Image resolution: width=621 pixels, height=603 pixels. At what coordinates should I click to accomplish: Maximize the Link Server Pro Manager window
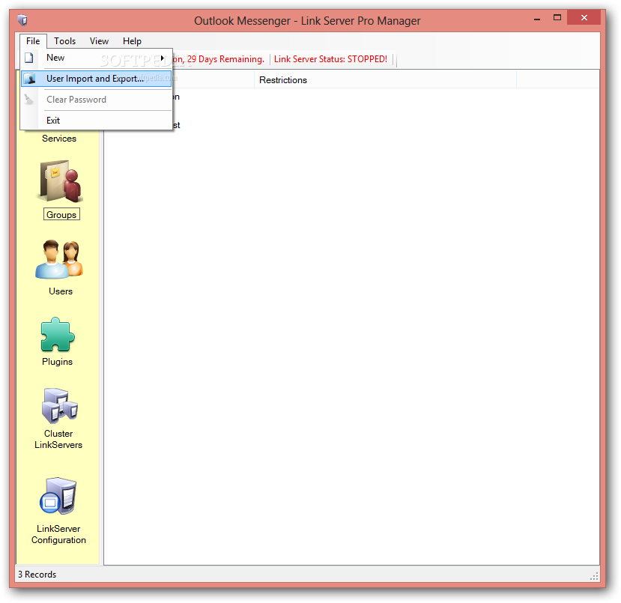pos(557,18)
